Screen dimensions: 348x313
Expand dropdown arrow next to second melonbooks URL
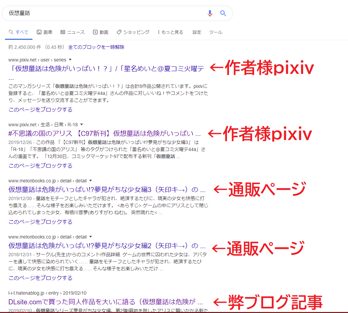(x=91, y=237)
